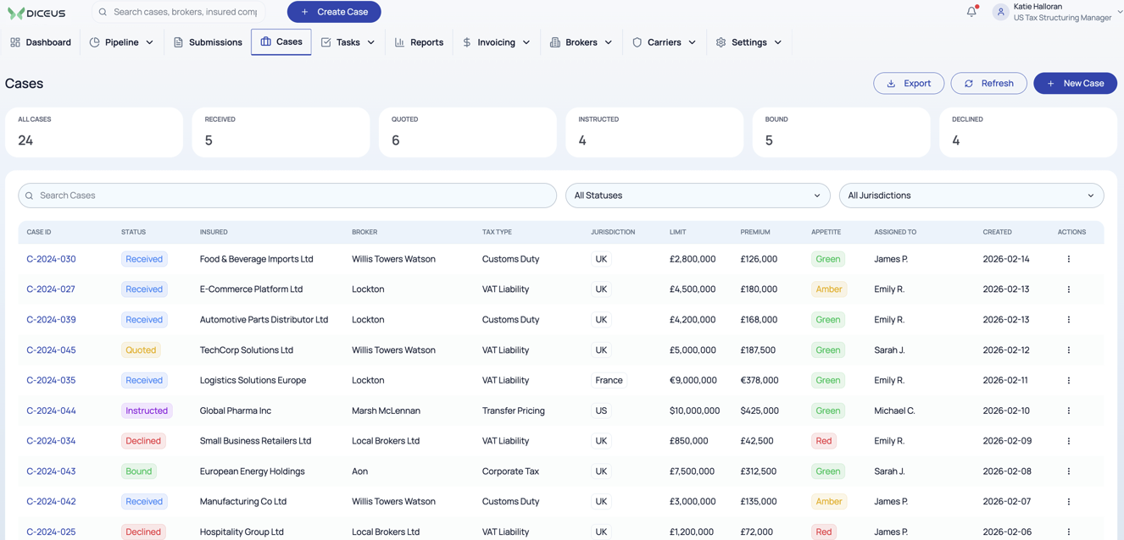This screenshot has height=540, width=1124.
Task: Click Declined badge for Small Business Retailers
Action: pyautogui.click(x=143, y=441)
